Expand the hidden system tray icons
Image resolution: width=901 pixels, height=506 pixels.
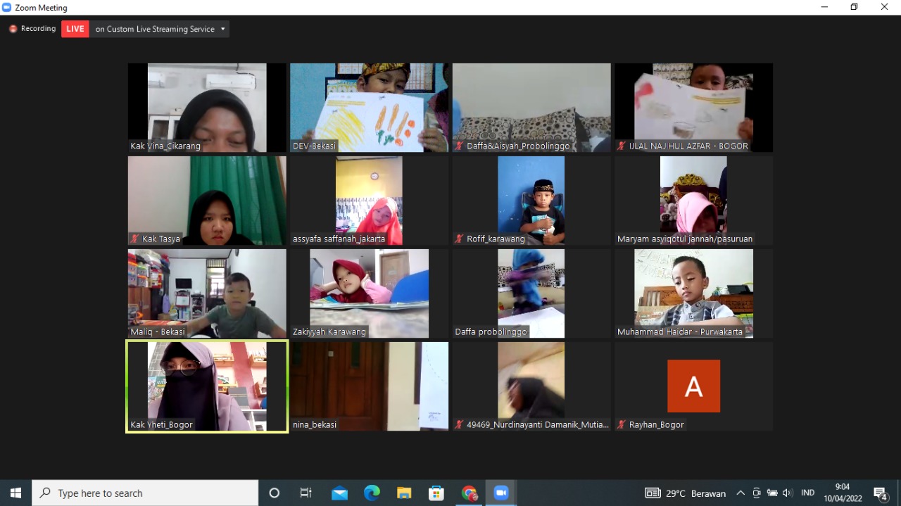point(740,493)
